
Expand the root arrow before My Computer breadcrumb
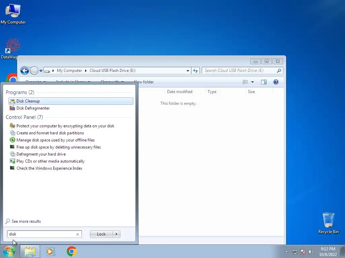tap(53, 71)
